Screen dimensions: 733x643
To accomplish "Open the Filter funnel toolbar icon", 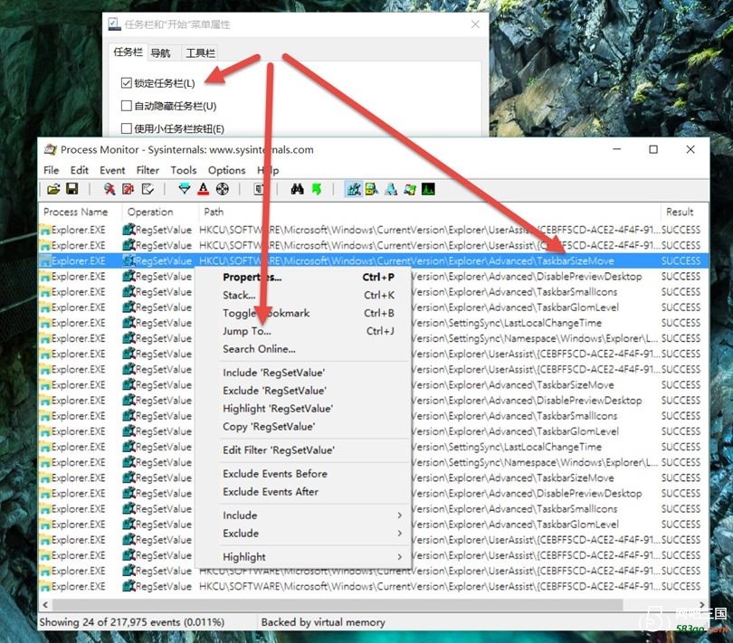I will pyautogui.click(x=185, y=189).
